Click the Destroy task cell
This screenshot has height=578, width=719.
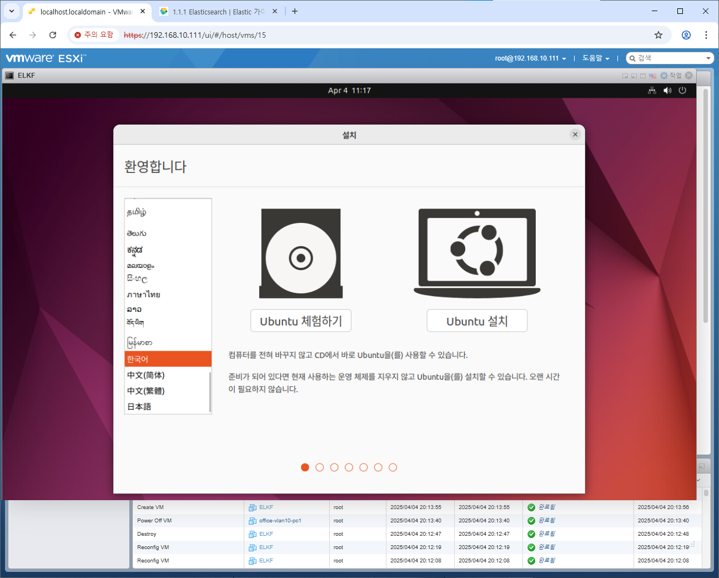[x=188, y=534]
